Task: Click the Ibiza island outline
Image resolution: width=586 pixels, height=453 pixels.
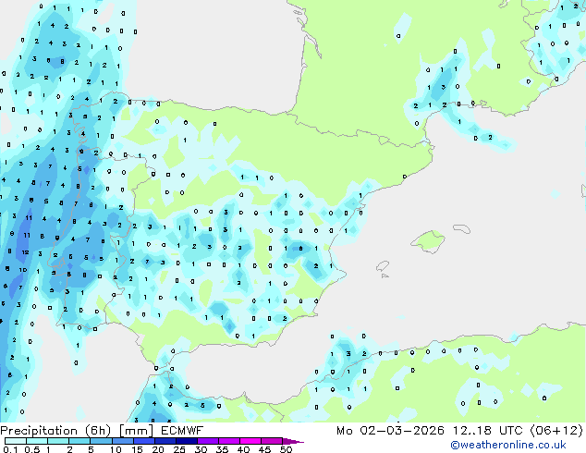Action: point(383,266)
